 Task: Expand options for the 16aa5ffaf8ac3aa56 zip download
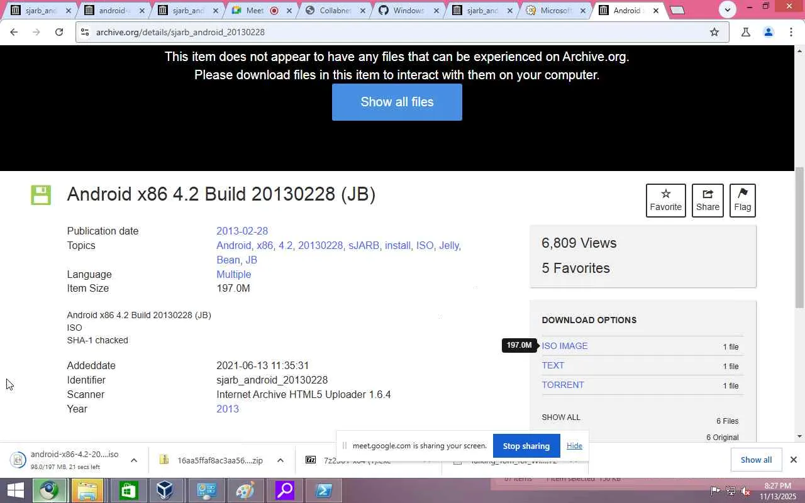pyautogui.click(x=280, y=460)
